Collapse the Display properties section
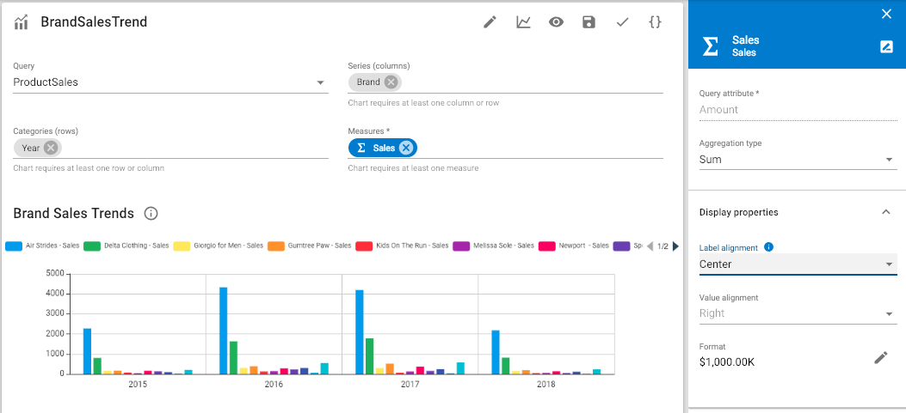The width and height of the screenshot is (906, 413). [885, 212]
